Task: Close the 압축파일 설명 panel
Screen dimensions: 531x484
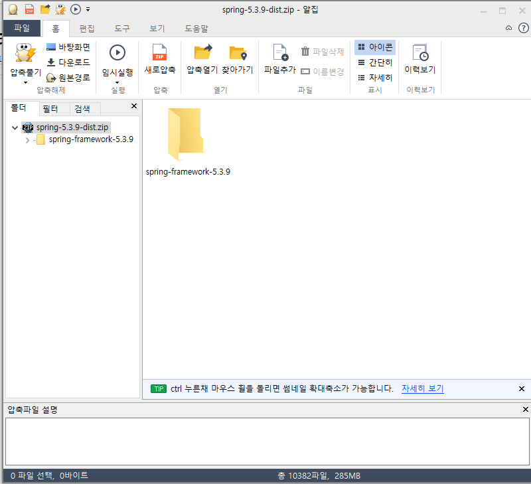Action: 525,410
